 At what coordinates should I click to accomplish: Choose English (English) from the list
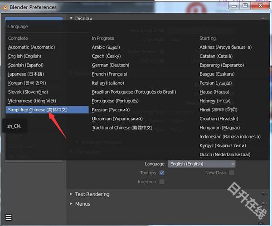[24, 56]
